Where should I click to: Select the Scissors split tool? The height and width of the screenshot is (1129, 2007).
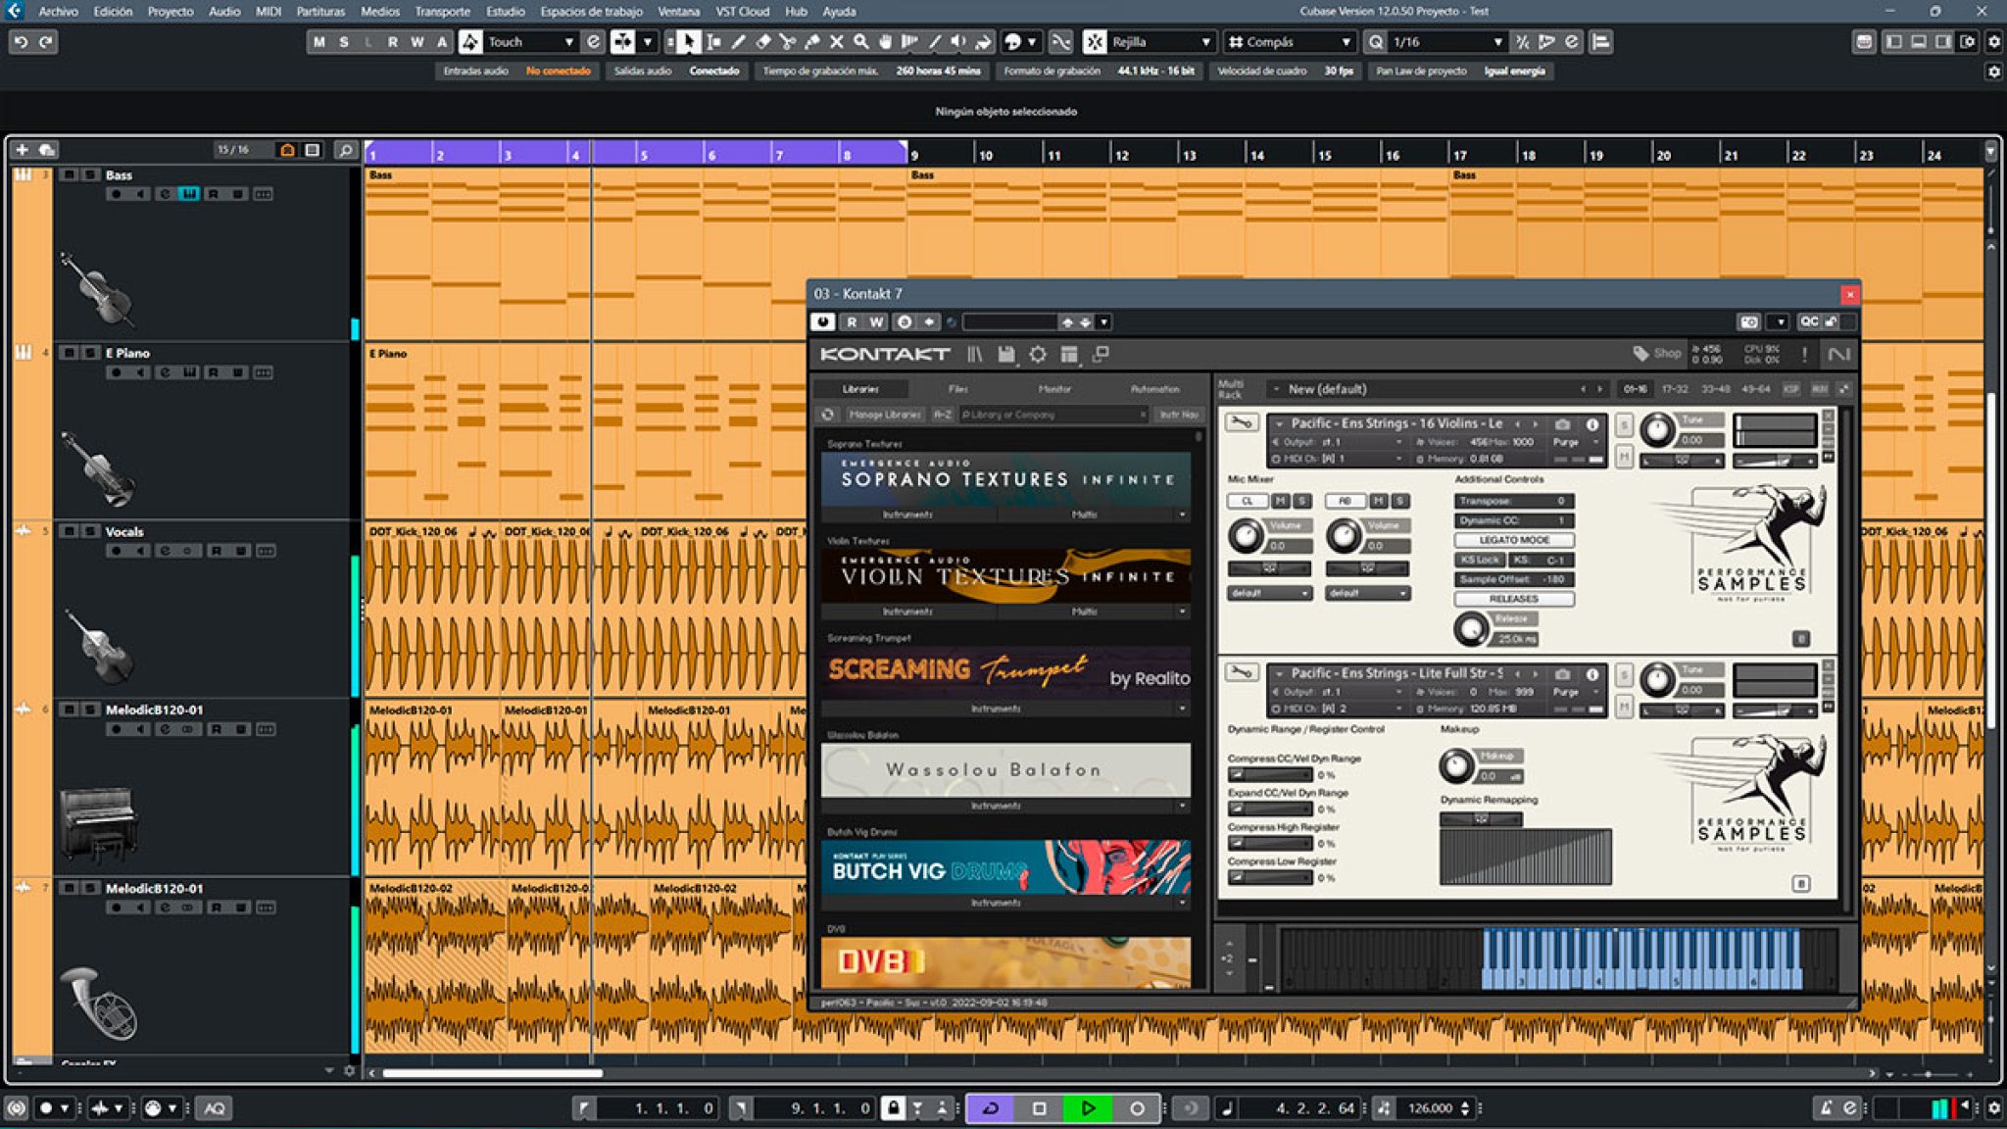787,42
